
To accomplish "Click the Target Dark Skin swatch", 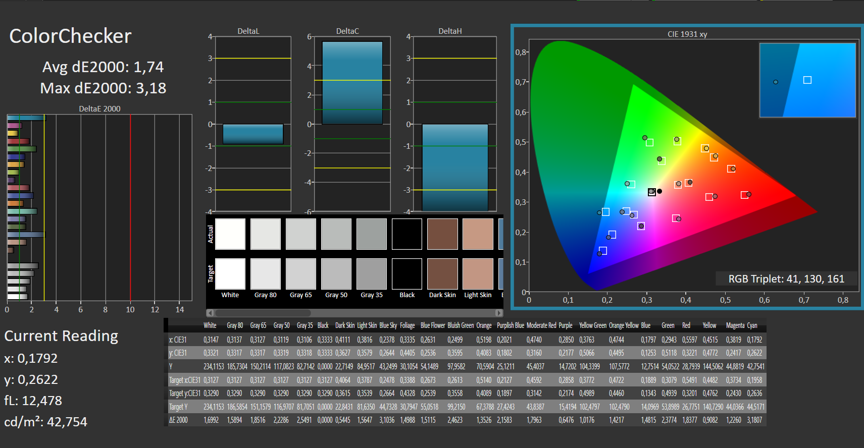I will (x=442, y=274).
